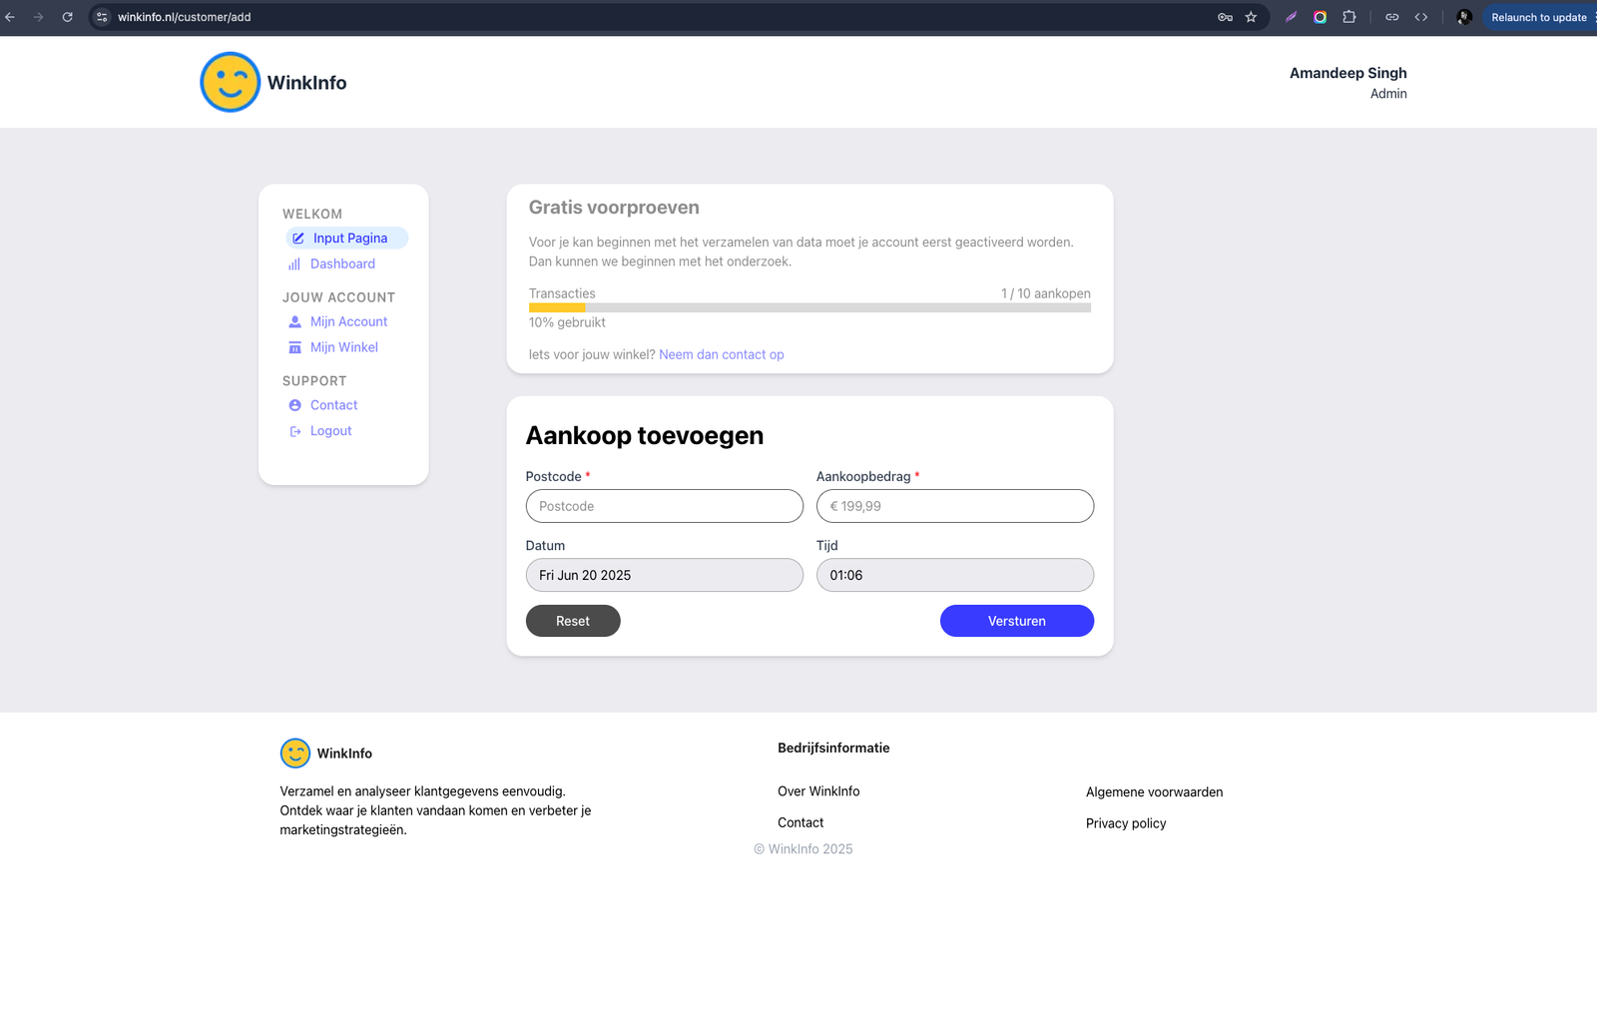
Task: Click the Contact sidebar icon
Action: coord(294,406)
